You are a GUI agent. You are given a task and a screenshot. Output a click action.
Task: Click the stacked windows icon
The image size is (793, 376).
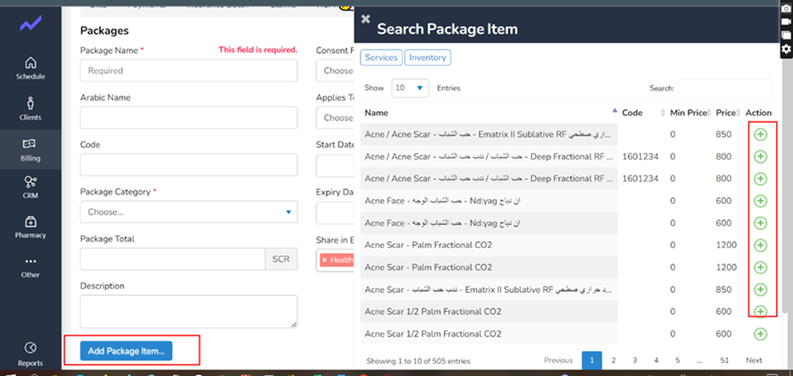[786, 35]
